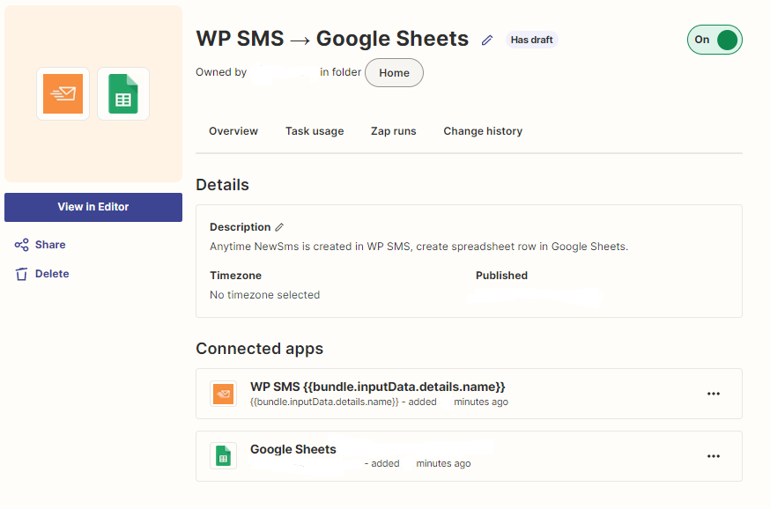Turn off the Zap with the On toggle
The height and width of the screenshot is (509, 770).
pyautogui.click(x=714, y=40)
